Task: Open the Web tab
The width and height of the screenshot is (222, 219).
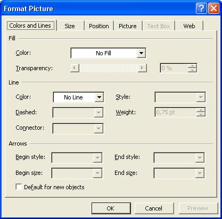Action: 189,26
